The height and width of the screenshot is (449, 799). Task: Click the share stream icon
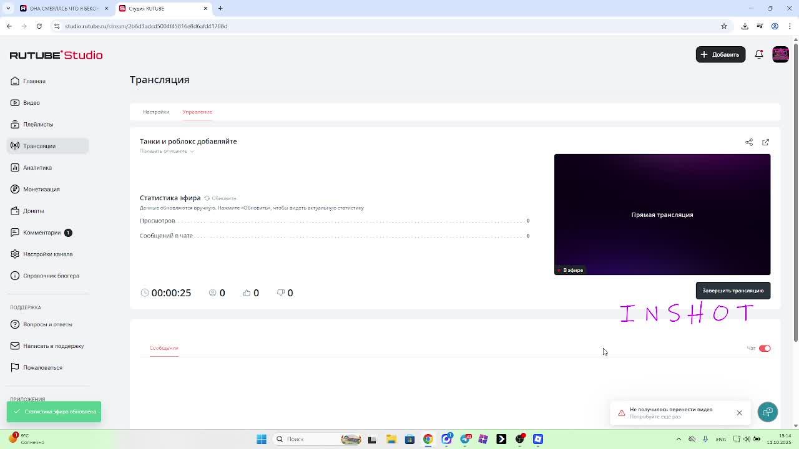[749, 142]
